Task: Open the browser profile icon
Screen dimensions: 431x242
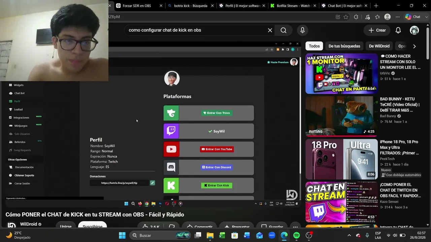Action: [388, 17]
